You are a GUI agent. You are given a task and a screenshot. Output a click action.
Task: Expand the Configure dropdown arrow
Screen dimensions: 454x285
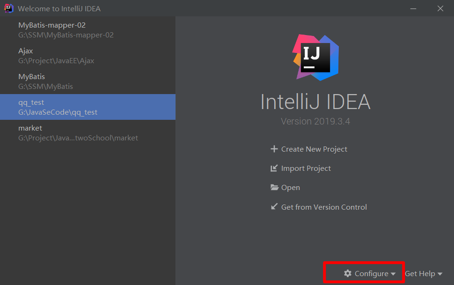click(x=393, y=274)
